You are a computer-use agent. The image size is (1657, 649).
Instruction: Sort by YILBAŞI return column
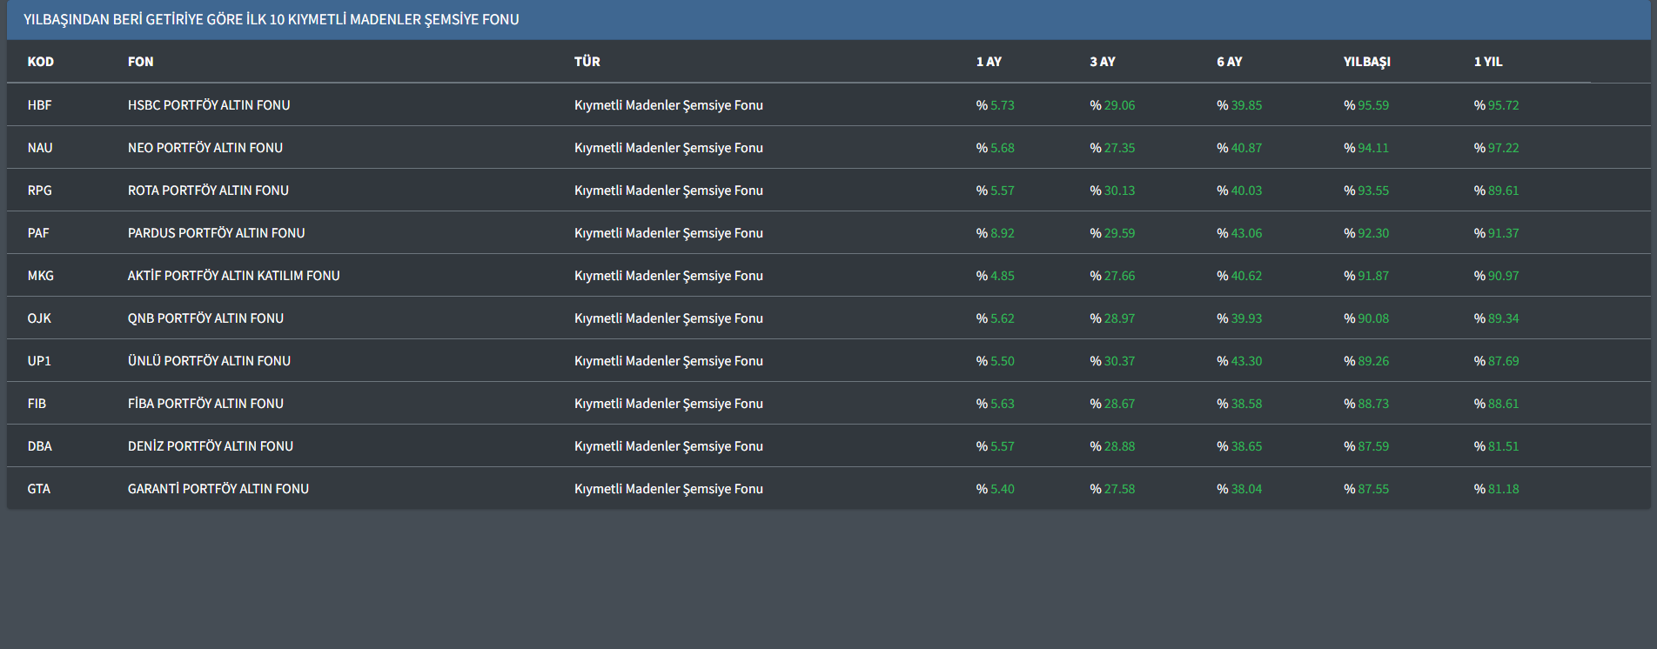coord(1366,62)
